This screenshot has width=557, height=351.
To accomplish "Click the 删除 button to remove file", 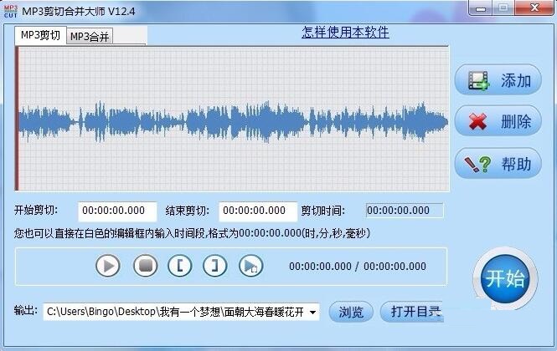I will pyautogui.click(x=498, y=121).
